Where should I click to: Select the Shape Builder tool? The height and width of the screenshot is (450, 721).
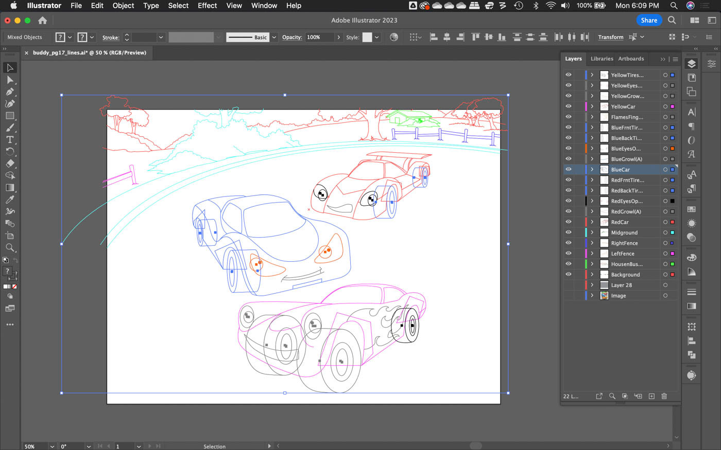point(10,175)
